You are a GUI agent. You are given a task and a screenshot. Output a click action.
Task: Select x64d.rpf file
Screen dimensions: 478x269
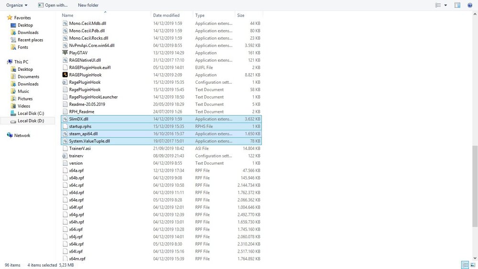point(76,193)
